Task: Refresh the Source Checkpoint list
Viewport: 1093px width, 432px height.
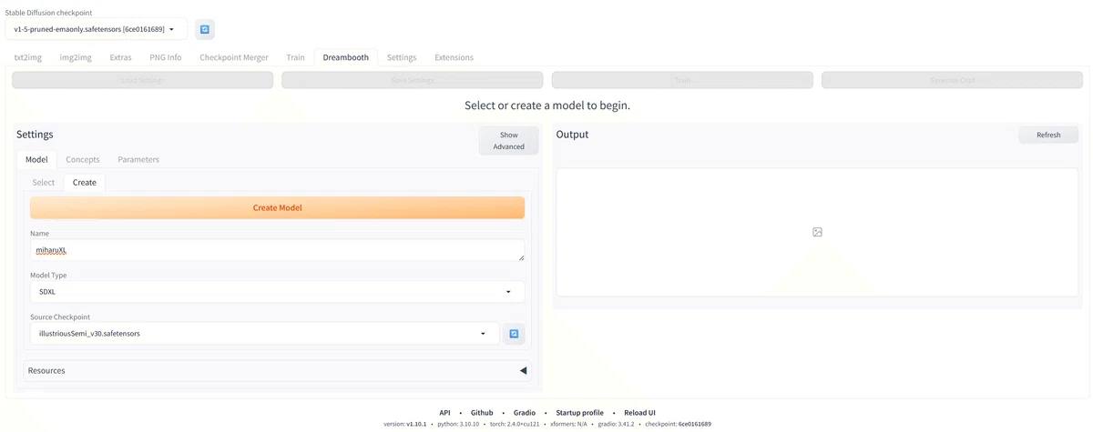Action: point(515,334)
